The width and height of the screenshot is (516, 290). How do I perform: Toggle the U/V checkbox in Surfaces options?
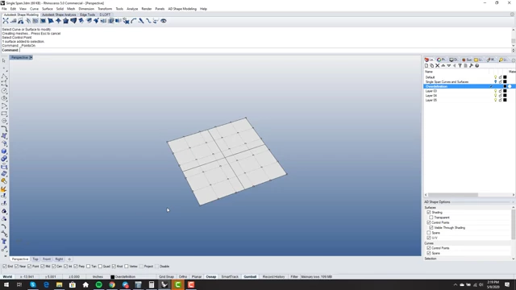click(x=429, y=238)
